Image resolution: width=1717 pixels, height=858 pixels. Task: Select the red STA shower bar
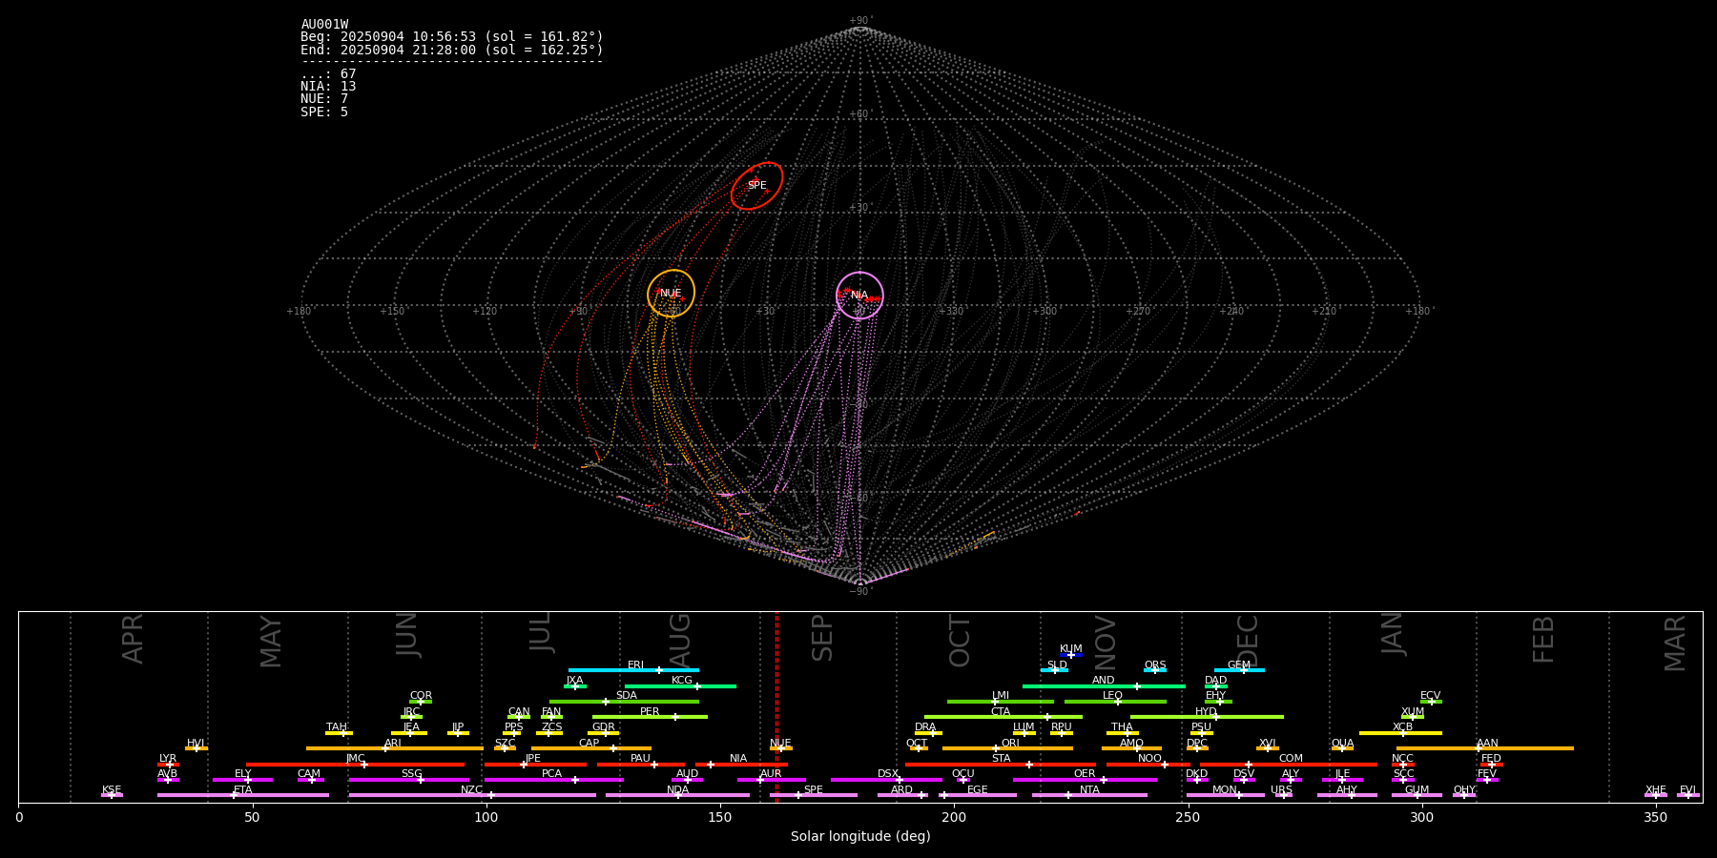coord(1000,765)
